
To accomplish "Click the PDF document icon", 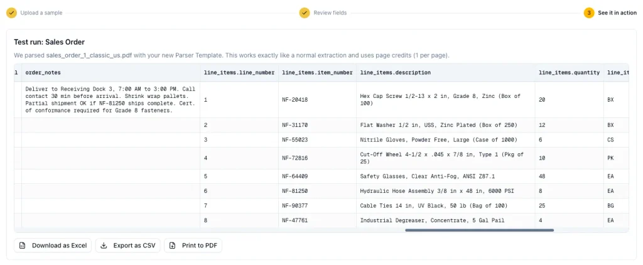I will (x=172, y=246).
